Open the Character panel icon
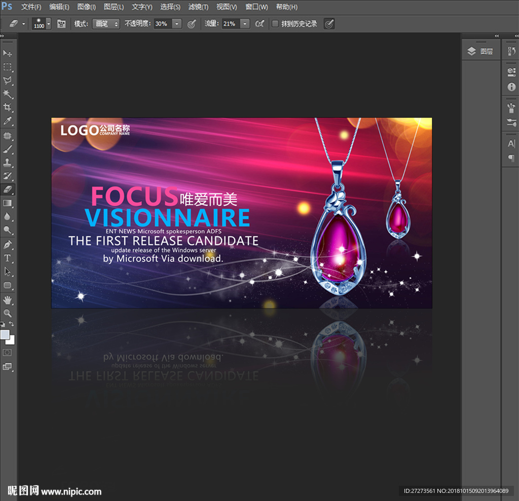The height and width of the screenshot is (501, 519). [511, 144]
